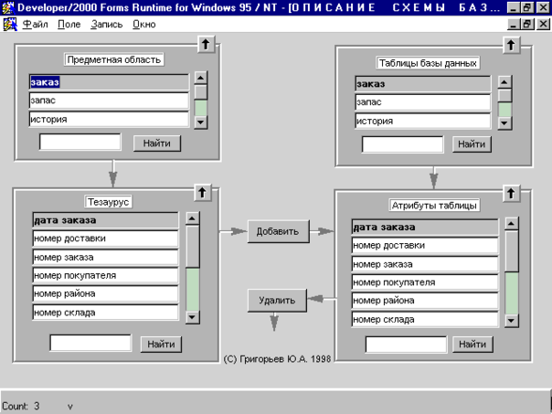Open the Запись menu
Image resolution: width=552 pixels, height=414 pixels.
point(107,25)
